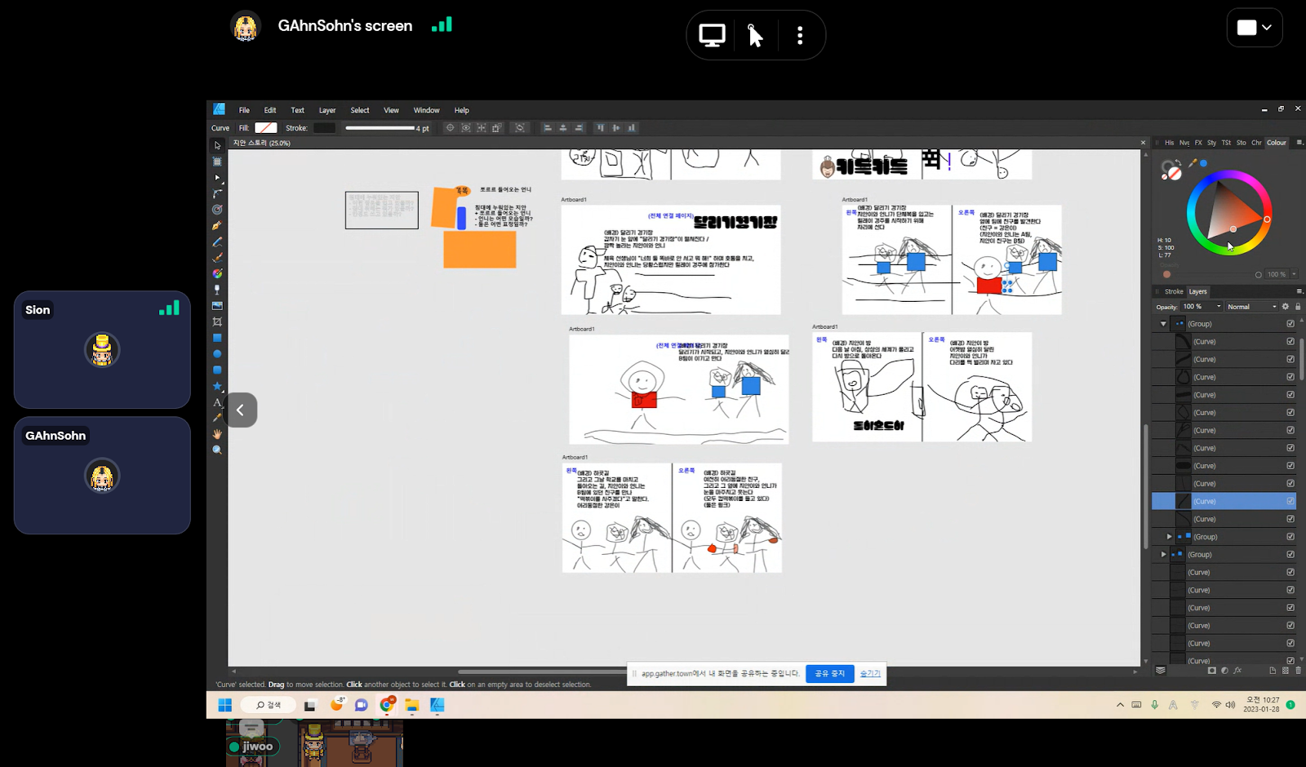
Task: Toggle visibility of top expanded (Group) layer
Action: tap(1290, 324)
